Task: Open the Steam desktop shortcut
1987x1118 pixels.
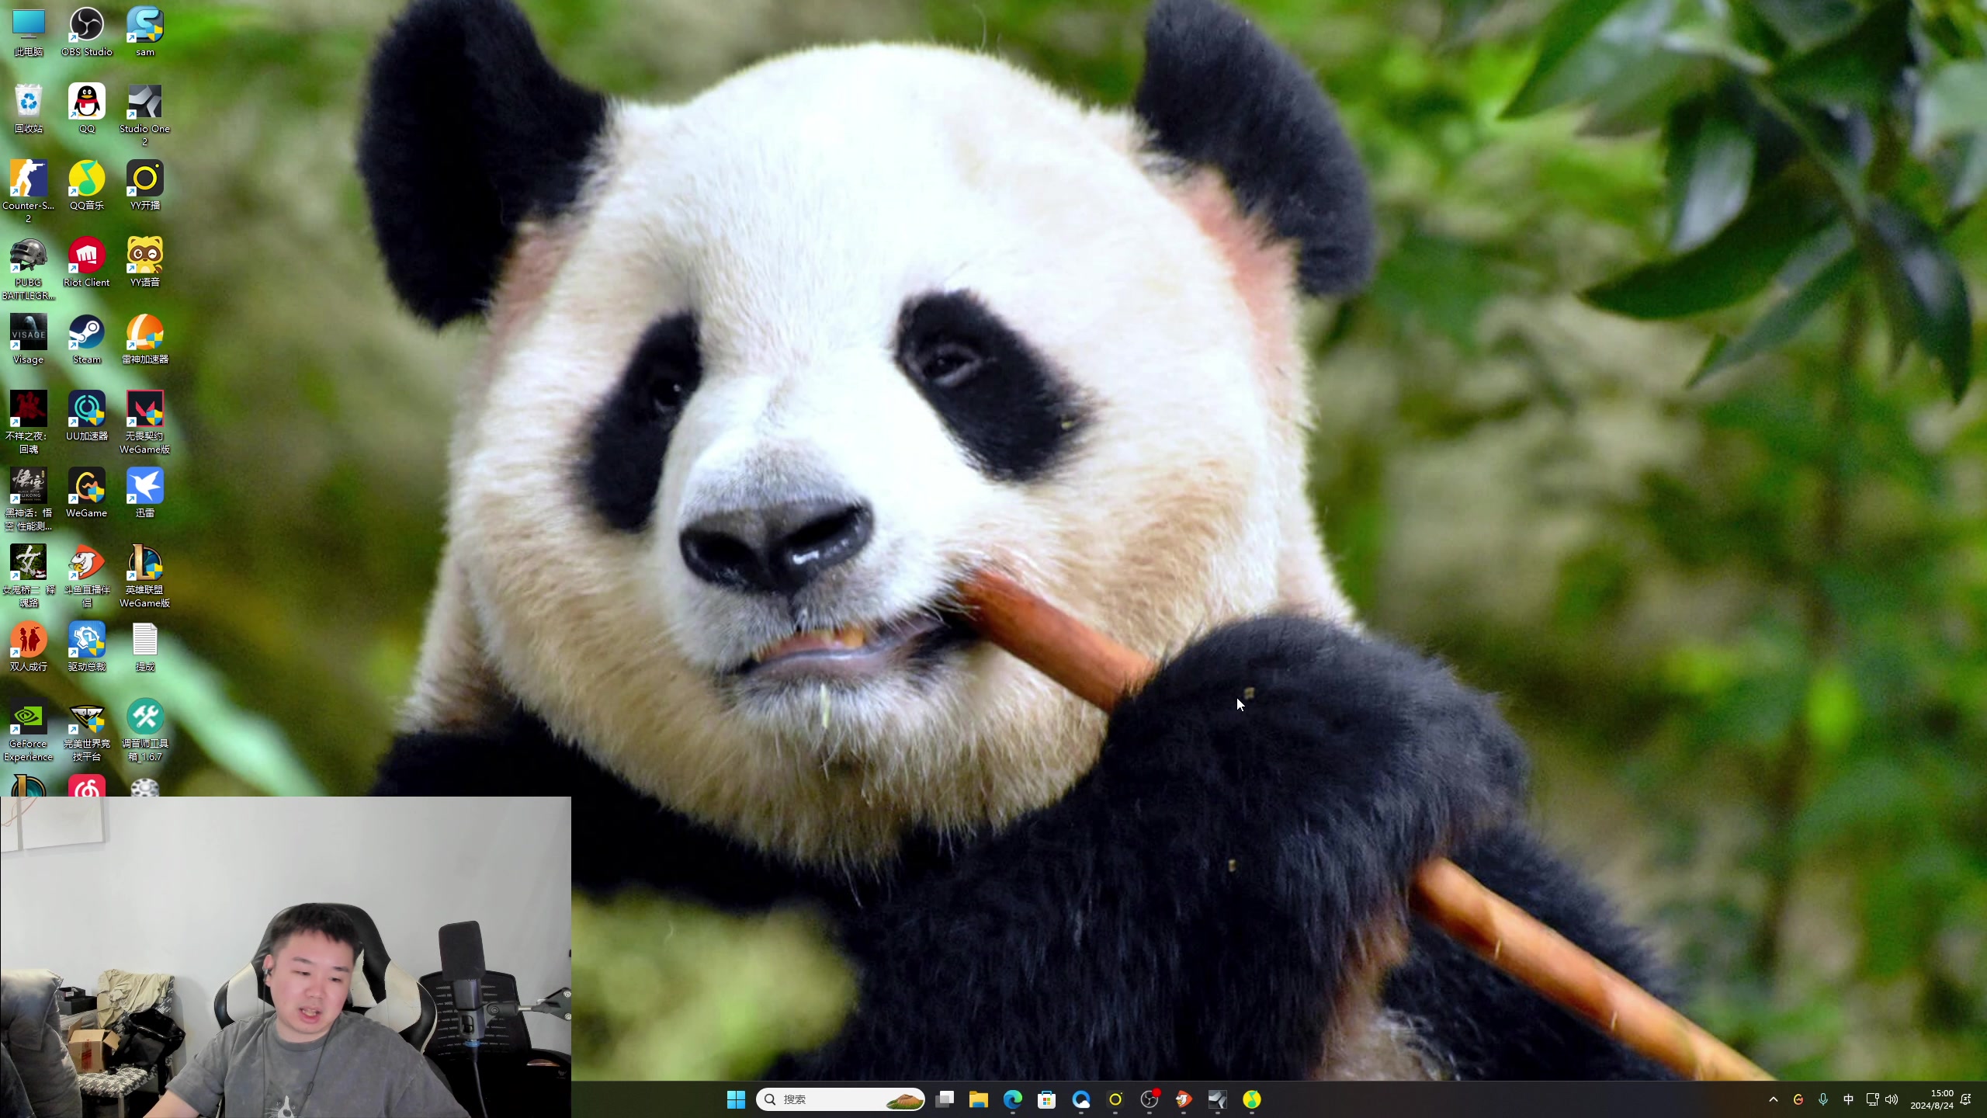Action: [87, 339]
